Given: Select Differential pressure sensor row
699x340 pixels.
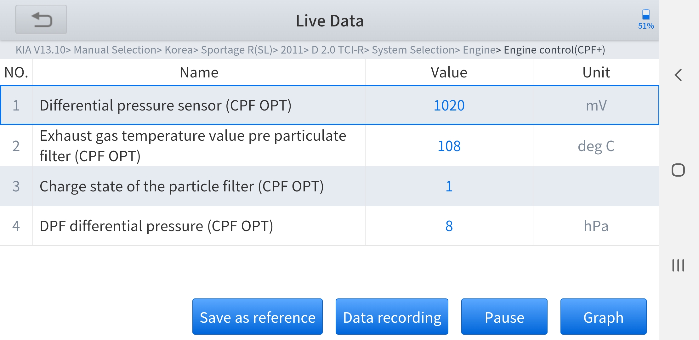Looking at the screenshot, I should (165, 105).
